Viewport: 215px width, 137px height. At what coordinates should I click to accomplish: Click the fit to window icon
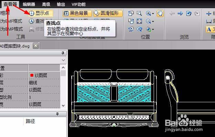click(139, 21)
